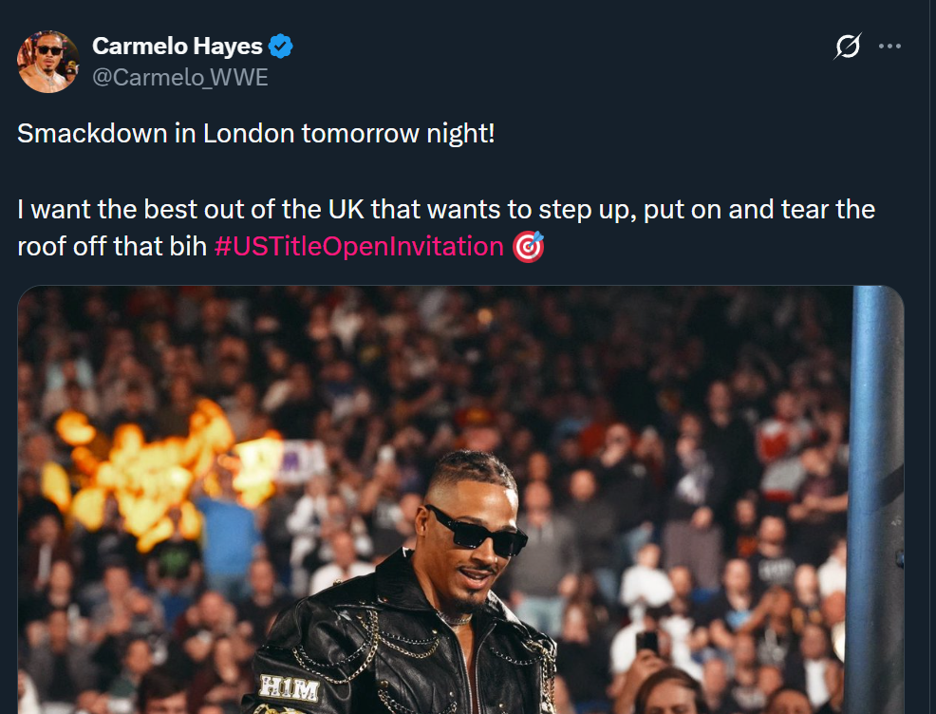Click the word "London" in the tweet
The height and width of the screenshot is (714, 936).
point(249,133)
